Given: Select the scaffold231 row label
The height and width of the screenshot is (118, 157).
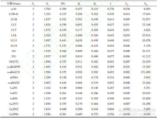Looking at the screenshot, I should (14, 72).
